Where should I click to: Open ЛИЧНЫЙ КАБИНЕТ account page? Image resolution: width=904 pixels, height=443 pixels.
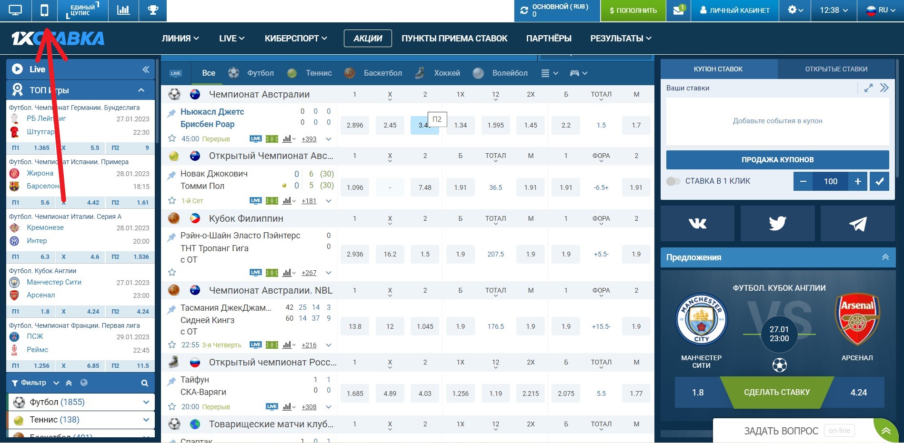click(734, 10)
